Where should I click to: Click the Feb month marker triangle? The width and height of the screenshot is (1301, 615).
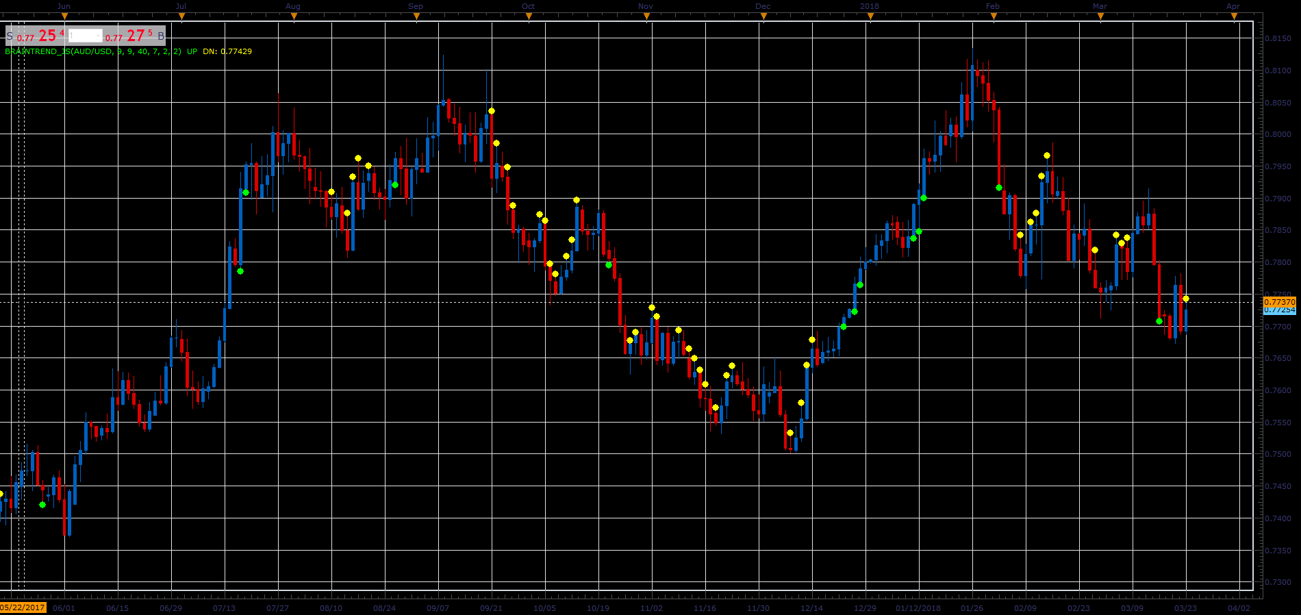click(994, 18)
